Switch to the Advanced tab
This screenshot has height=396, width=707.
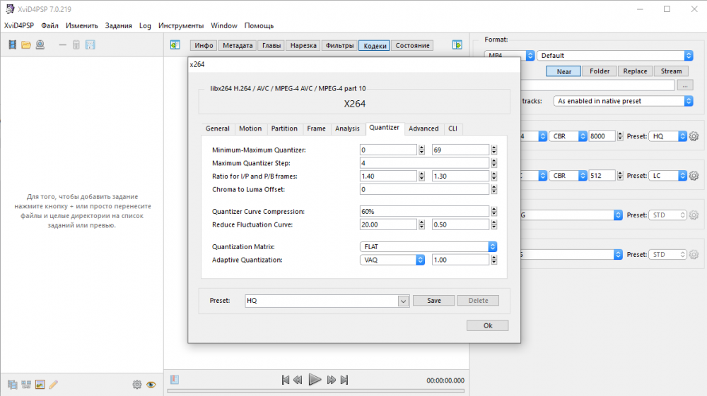[423, 128]
